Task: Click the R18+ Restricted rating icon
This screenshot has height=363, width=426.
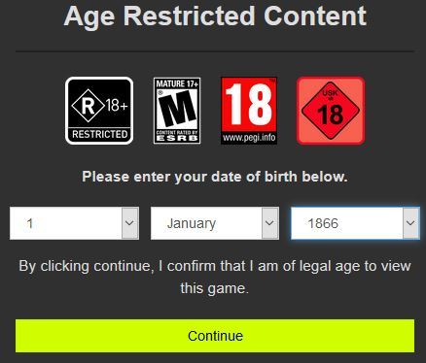Action: click(x=99, y=111)
